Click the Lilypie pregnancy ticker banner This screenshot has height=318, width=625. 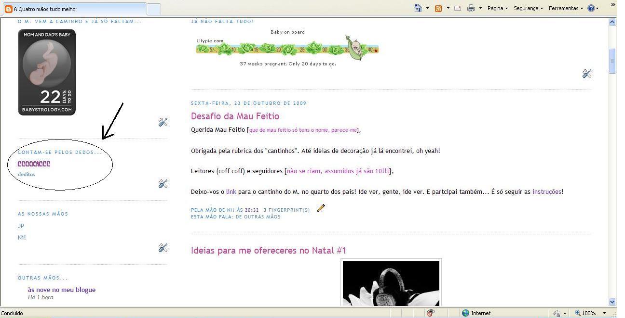[287, 48]
